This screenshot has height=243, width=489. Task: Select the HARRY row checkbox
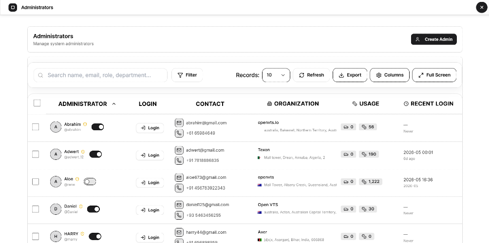tap(36, 237)
